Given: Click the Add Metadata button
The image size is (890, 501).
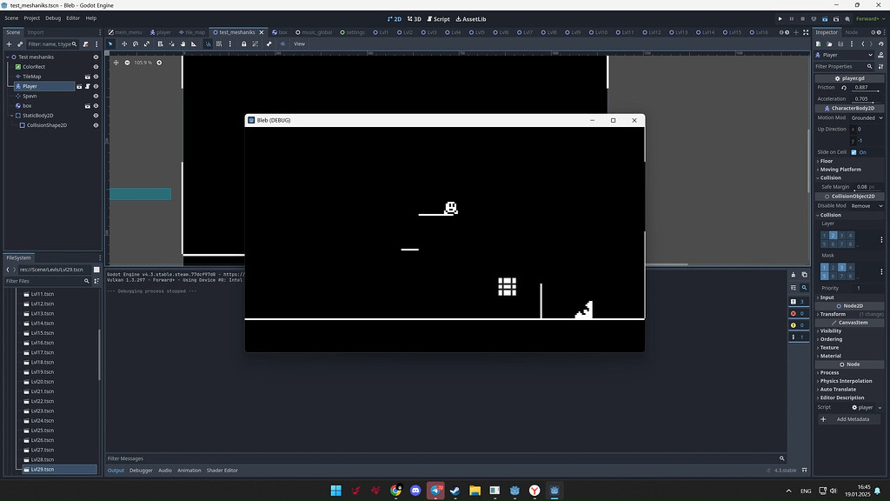Looking at the screenshot, I should pos(850,419).
